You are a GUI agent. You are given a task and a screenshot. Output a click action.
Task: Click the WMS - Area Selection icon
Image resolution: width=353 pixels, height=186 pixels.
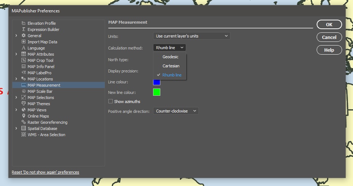pyautogui.click(x=23, y=134)
